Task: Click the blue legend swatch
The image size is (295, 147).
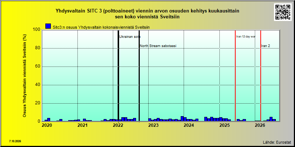Action: [48, 26]
